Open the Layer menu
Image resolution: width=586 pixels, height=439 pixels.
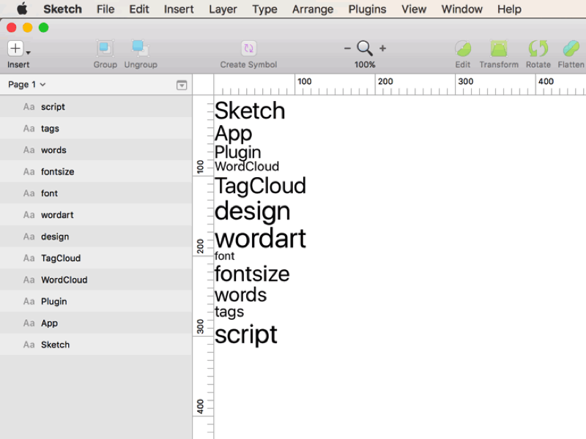click(223, 9)
